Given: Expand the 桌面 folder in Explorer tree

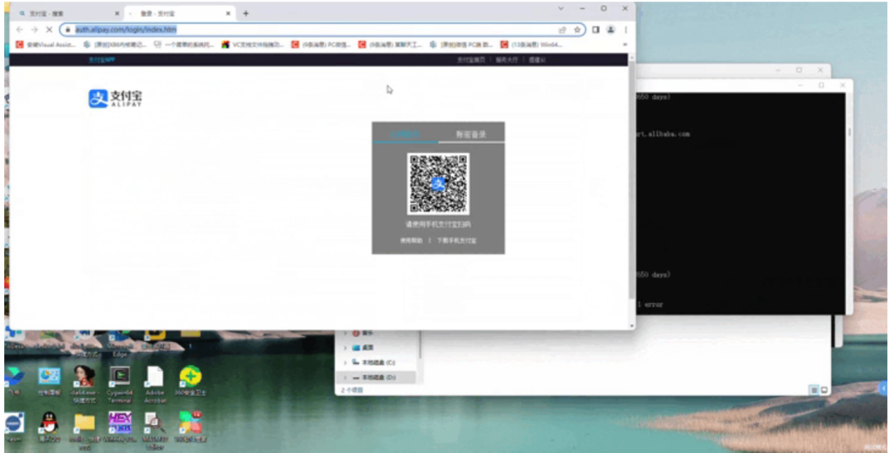Looking at the screenshot, I should [345, 348].
